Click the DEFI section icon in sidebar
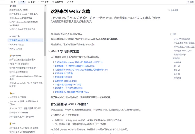The height and width of the screenshot is (134, 195). point(11,124)
